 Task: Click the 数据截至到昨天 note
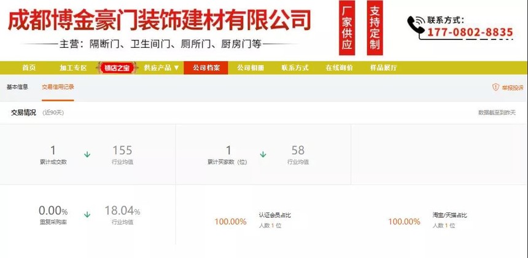point(497,113)
